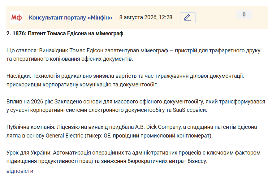Click the «Наслідки:» label text
This screenshot has width=272, height=179.
[19, 76]
